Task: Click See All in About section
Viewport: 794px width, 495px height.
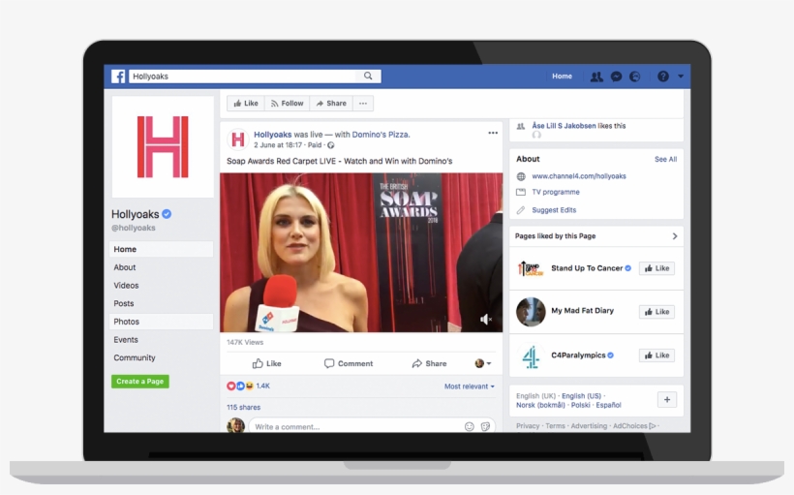Action: pyautogui.click(x=665, y=159)
